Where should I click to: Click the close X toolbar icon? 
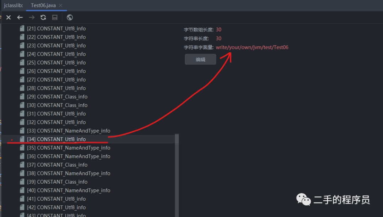coord(9,17)
